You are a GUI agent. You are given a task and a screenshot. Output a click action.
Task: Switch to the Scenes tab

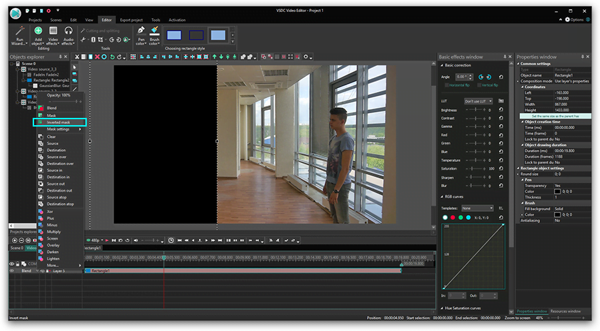(x=56, y=20)
